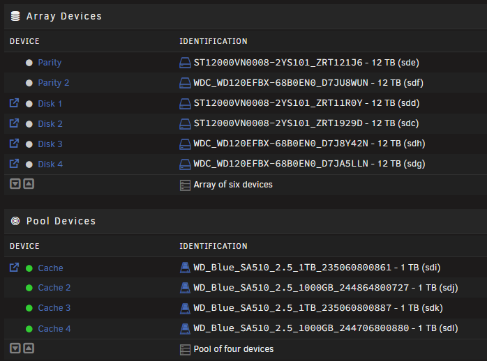
Task: Open the Cache 2 device link
Action: point(54,288)
